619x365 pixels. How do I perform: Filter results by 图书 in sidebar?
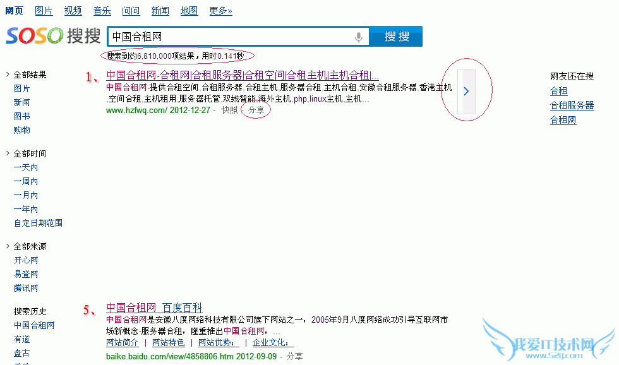[21, 116]
